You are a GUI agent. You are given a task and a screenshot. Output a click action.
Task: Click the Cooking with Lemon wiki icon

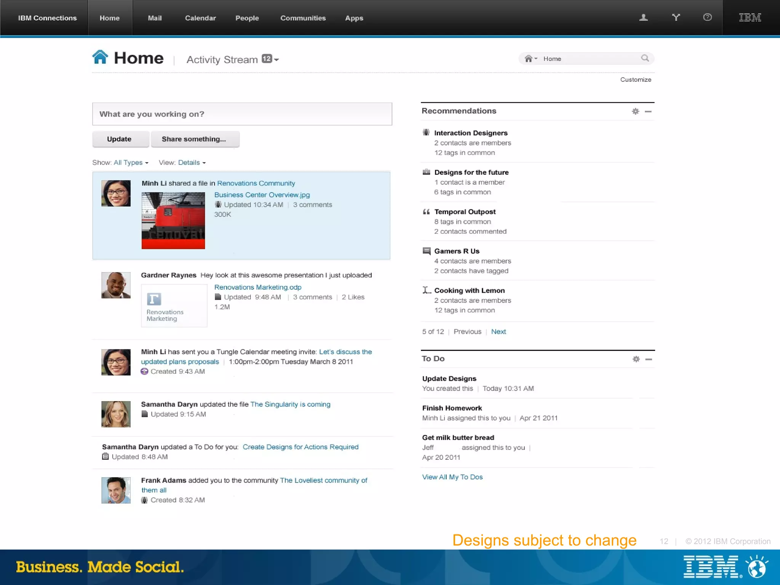pos(427,290)
